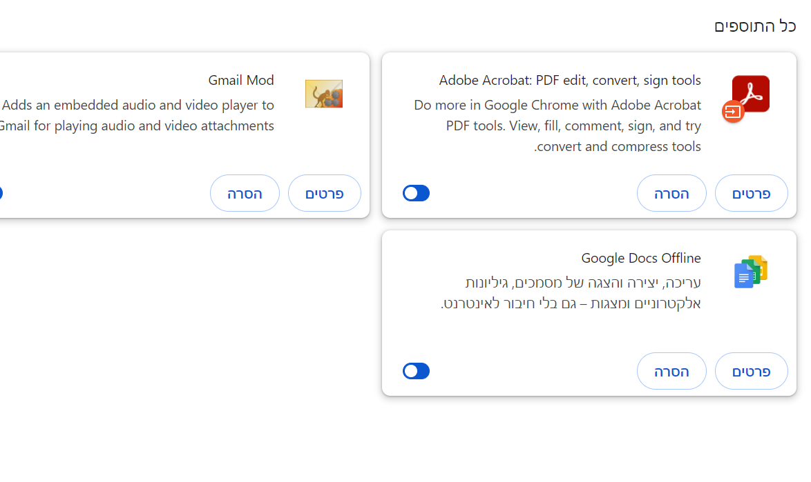Click the "כל התוספים" heading
This screenshot has height=482, width=811.
(x=755, y=26)
